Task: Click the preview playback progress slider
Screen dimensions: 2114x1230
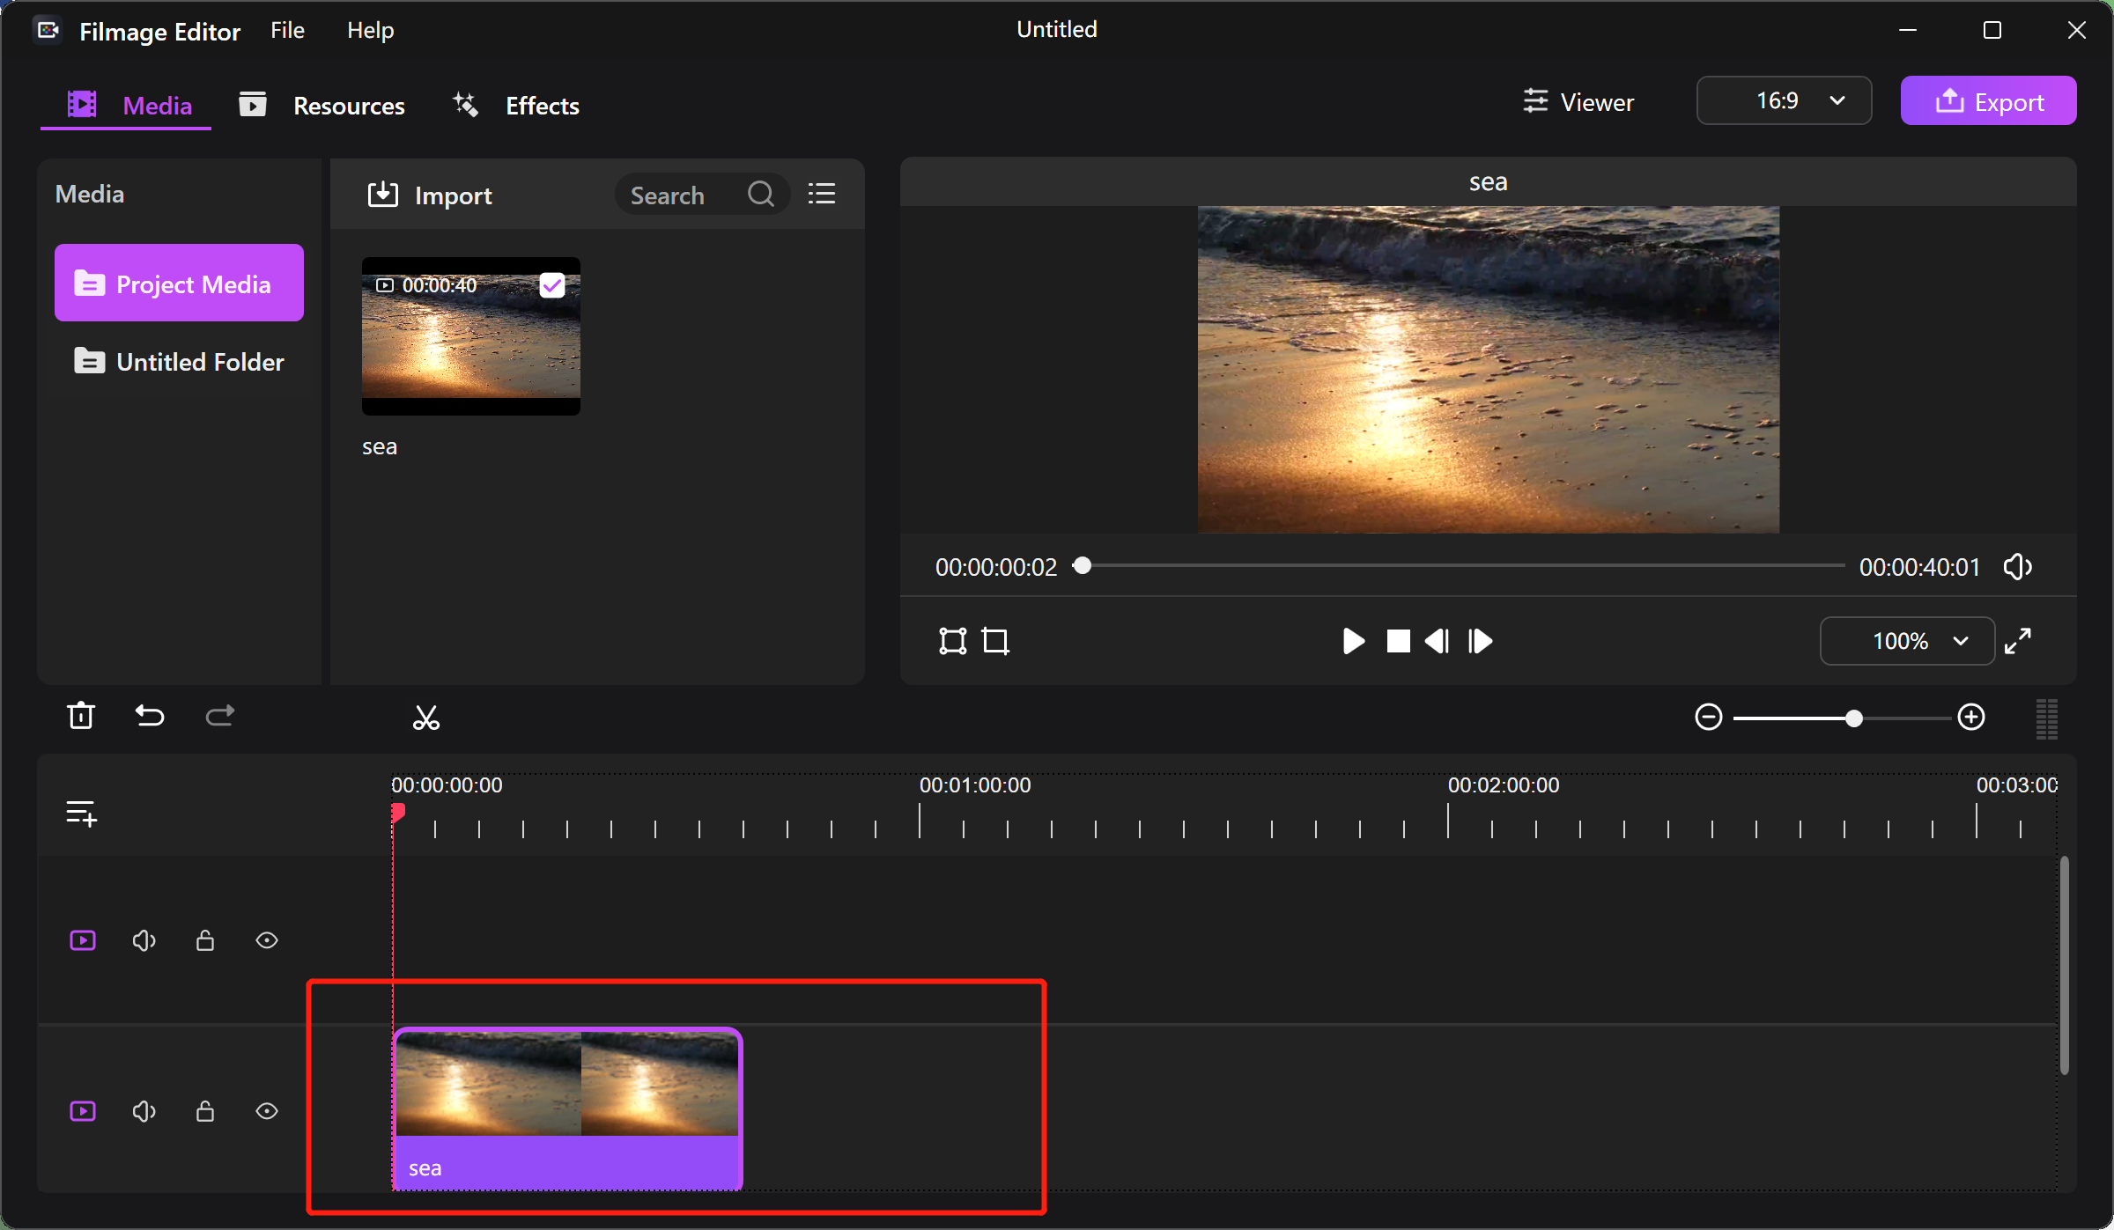Action: point(1458,565)
